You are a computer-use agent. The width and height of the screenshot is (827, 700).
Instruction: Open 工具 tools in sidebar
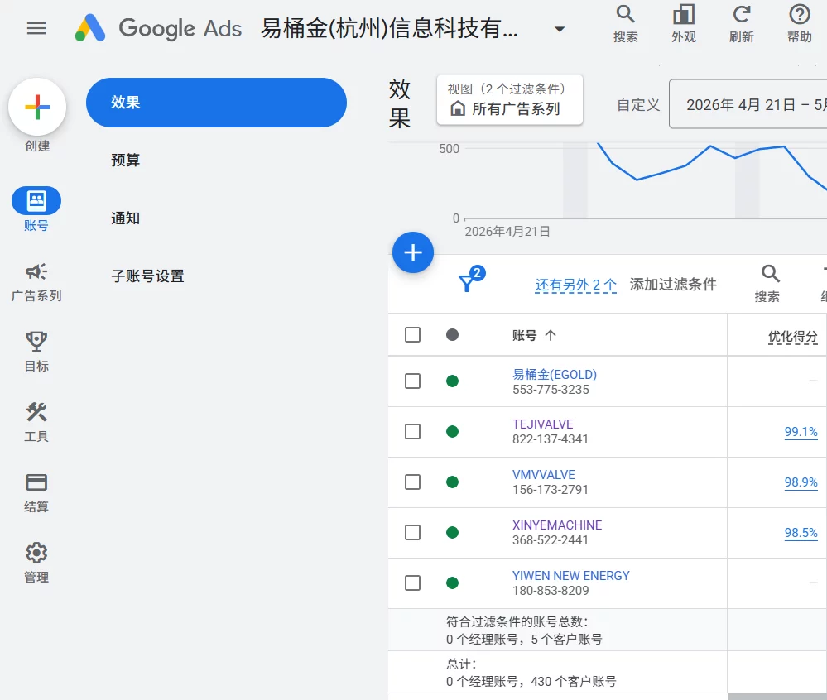[36, 422]
